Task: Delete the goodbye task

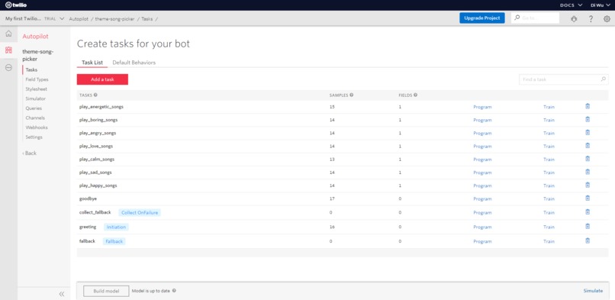Action: click(588, 198)
